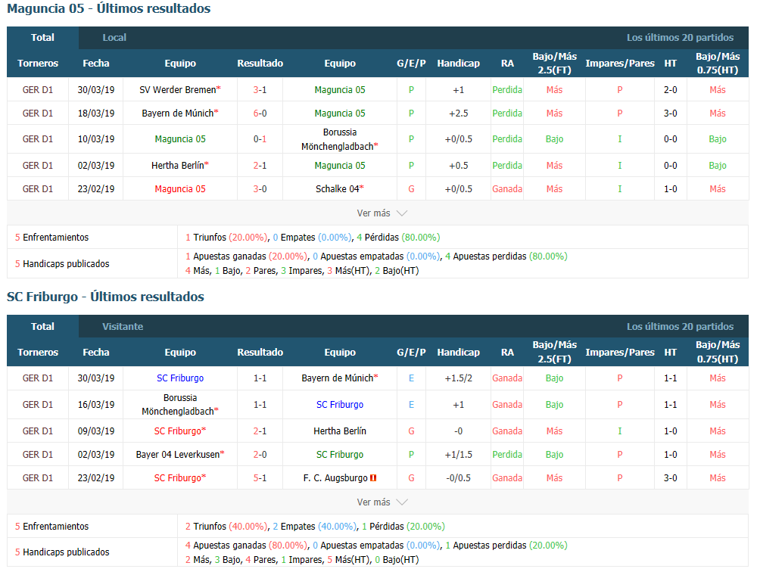
Task: Click the 23/02/19 date in Maguncia 05 table
Action: pos(96,189)
